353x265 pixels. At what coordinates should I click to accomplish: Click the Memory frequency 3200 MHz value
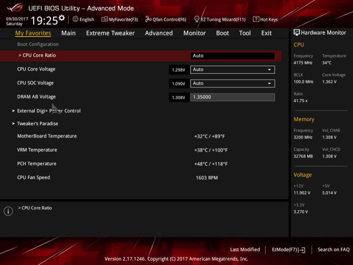click(x=303, y=137)
